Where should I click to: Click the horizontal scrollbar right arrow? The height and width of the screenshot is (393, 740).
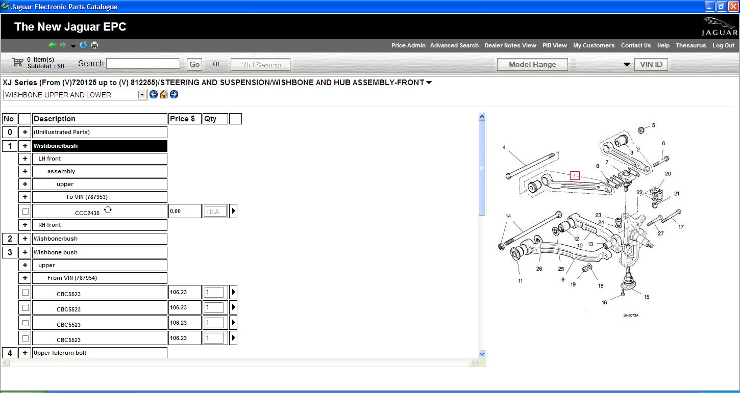(474, 363)
